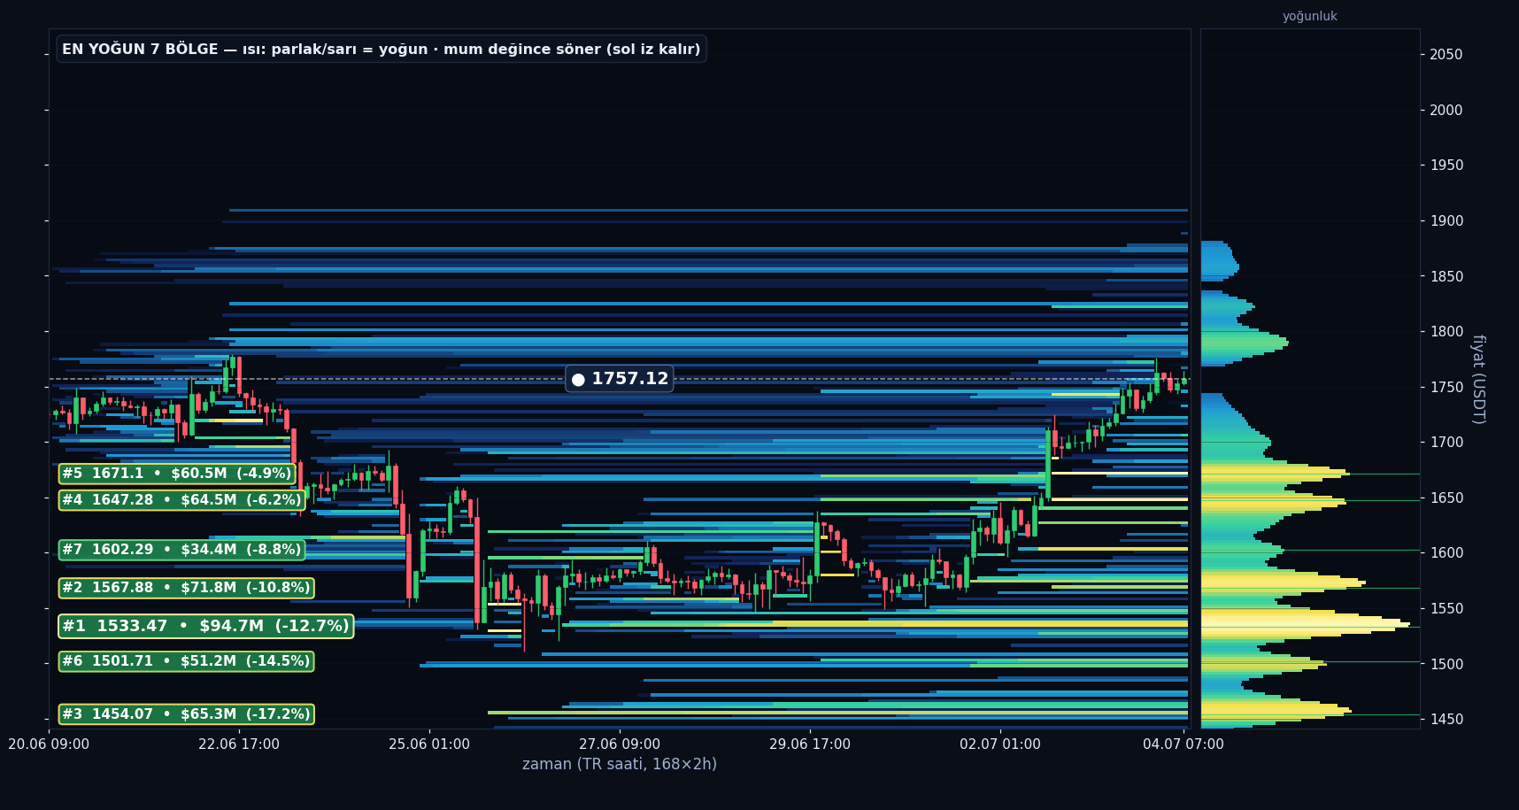Viewport: 1519px width, 810px height.
Task: Click the 1600 price tick label
Action: [1446, 553]
